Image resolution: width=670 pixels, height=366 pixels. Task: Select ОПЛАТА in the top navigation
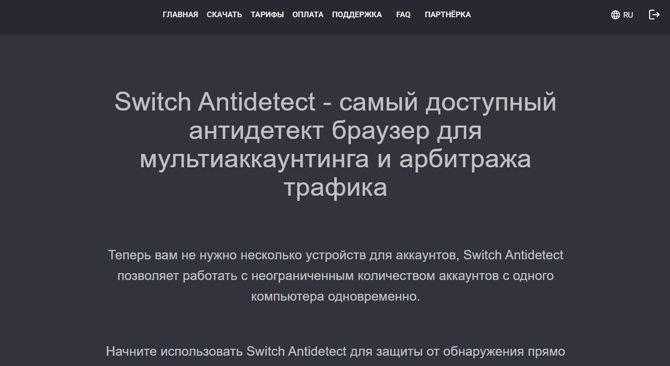pyautogui.click(x=308, y=15)
